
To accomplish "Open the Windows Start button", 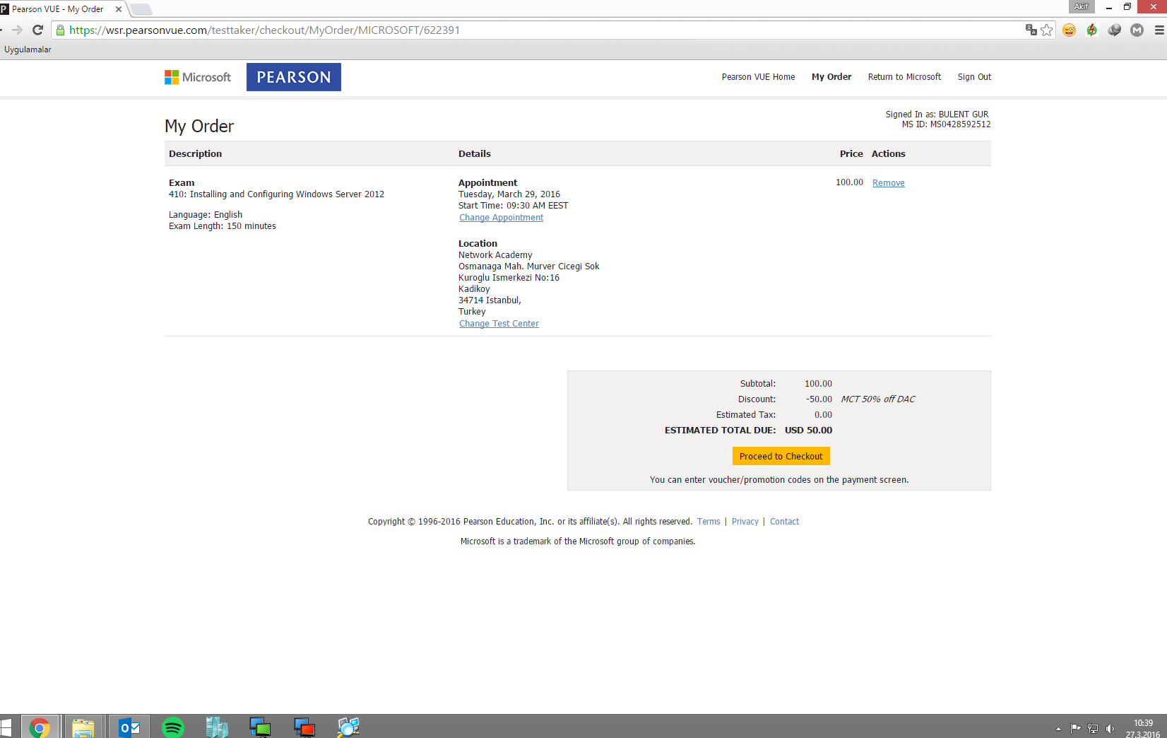I will tap(6, 727).
